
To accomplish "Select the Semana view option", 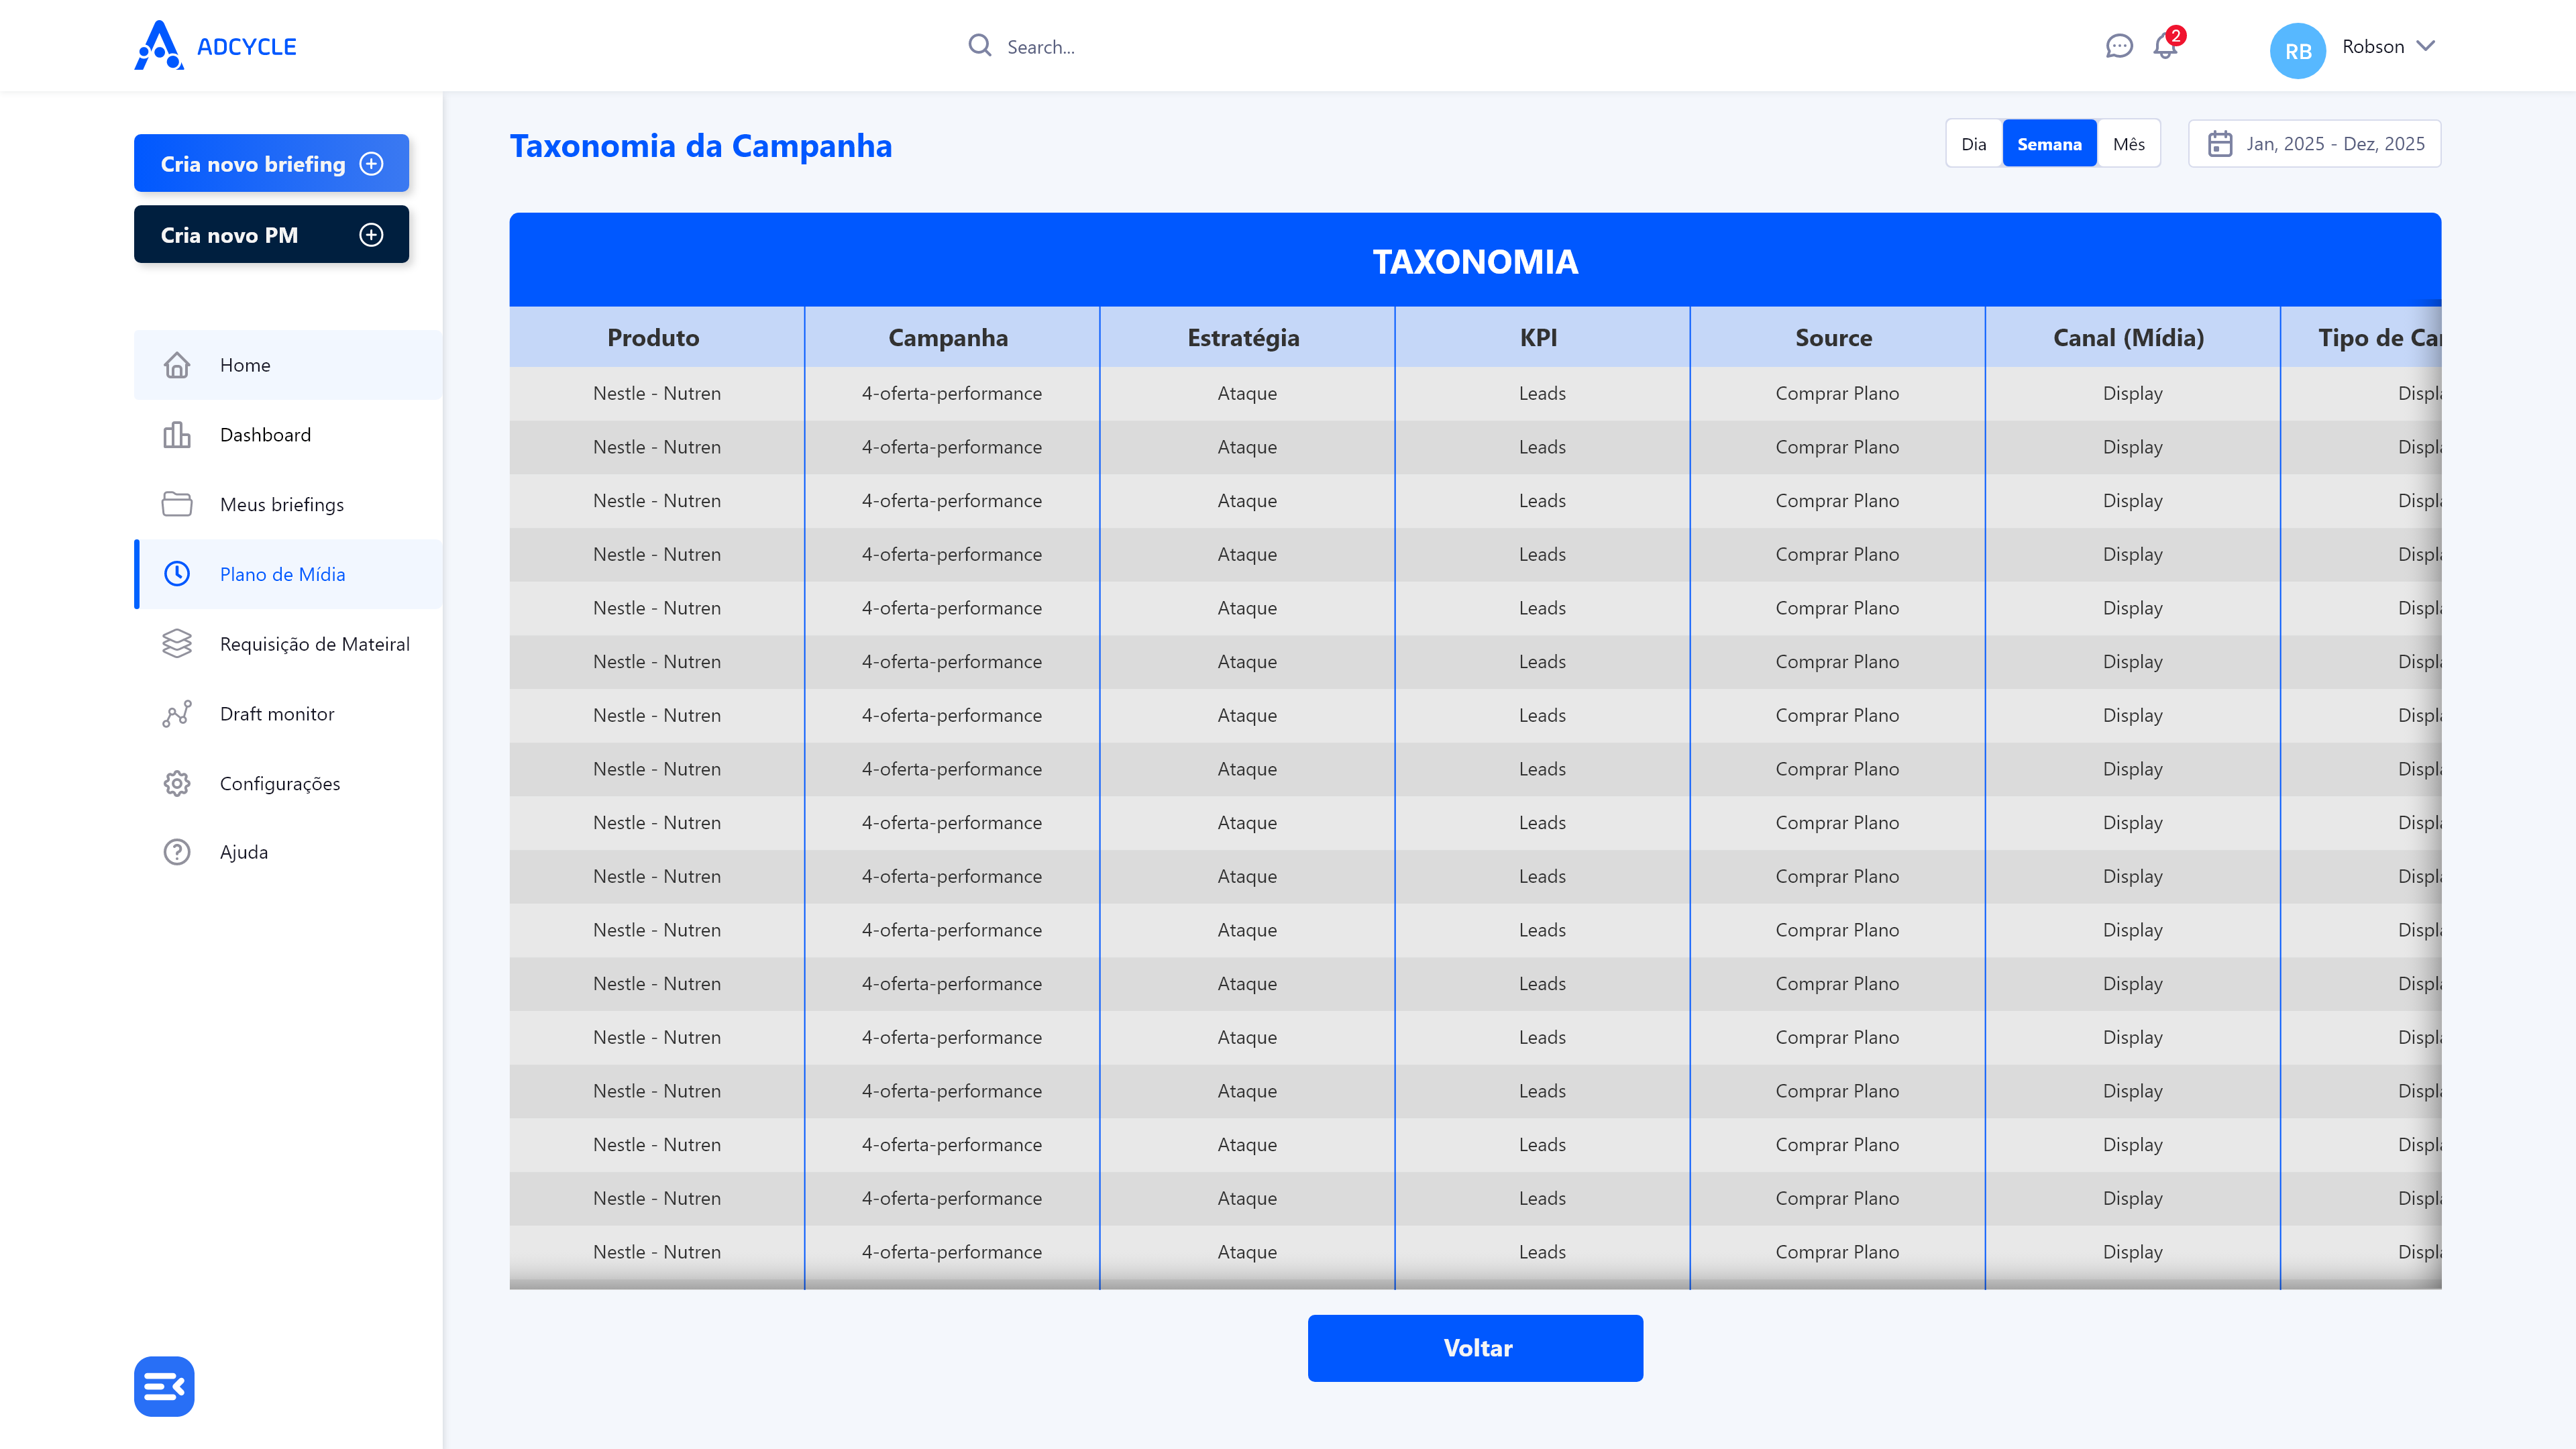I will [x=2048, y=144].
